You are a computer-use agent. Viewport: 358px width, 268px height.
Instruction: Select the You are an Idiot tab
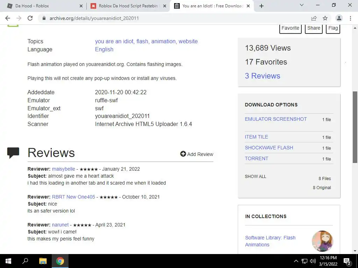212,6
